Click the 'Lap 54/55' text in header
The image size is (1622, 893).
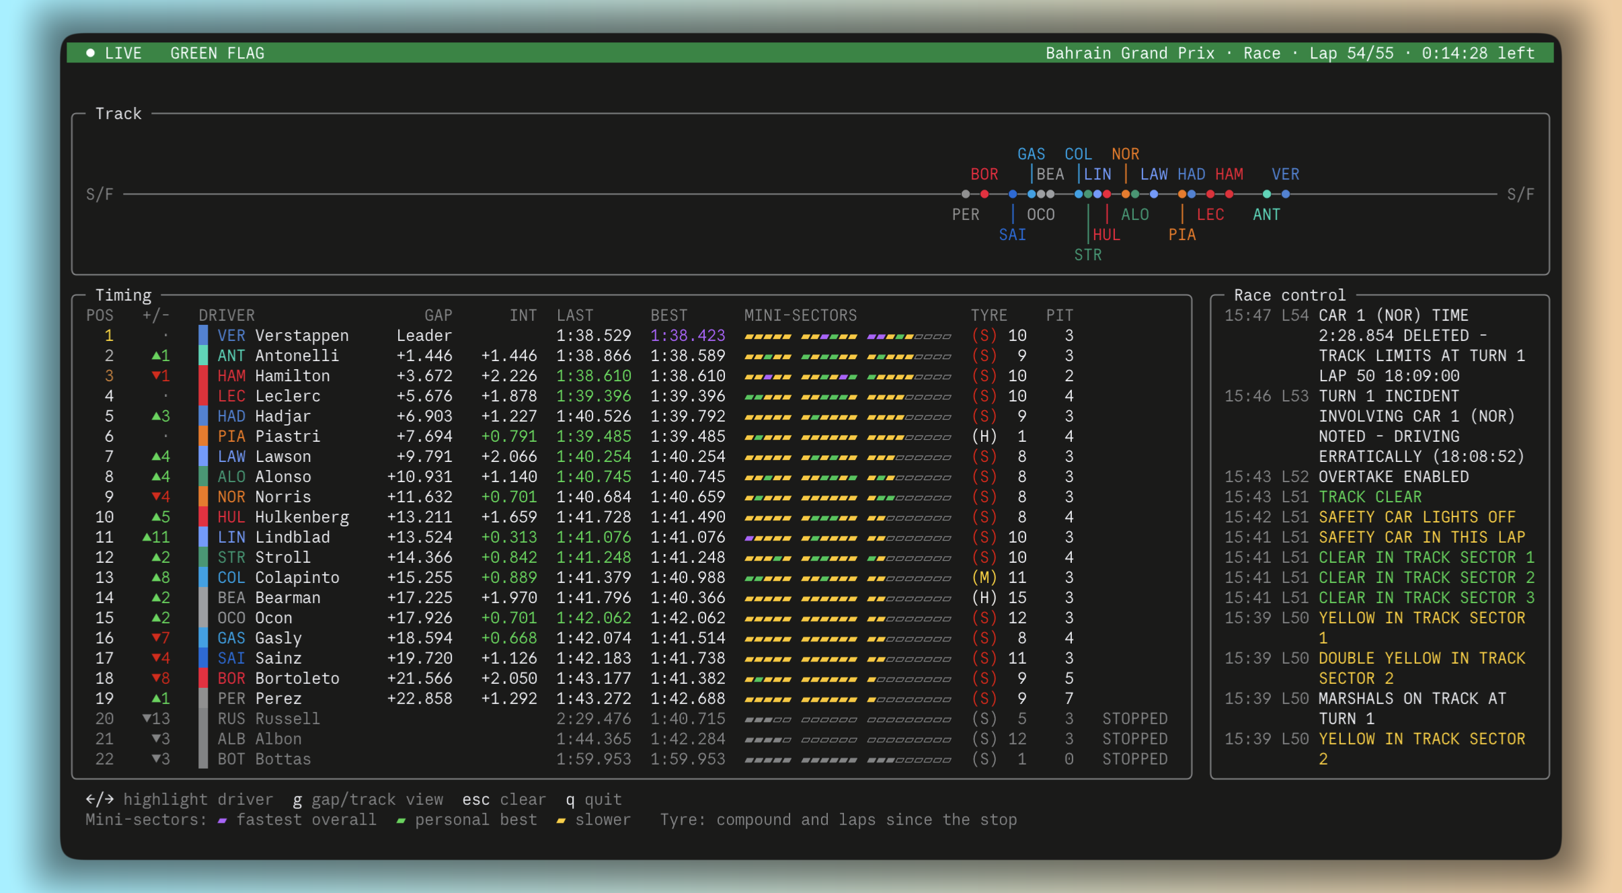point(1351,53)
